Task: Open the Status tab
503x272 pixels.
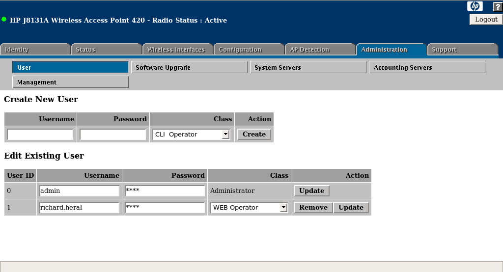Action: click(x=106, y=50)
